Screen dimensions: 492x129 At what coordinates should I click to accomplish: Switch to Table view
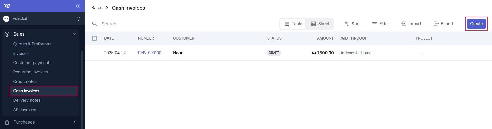click(x=293, y=24)
